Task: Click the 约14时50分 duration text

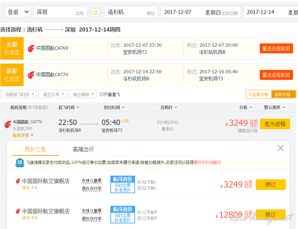Action: (x=168, y=122)
